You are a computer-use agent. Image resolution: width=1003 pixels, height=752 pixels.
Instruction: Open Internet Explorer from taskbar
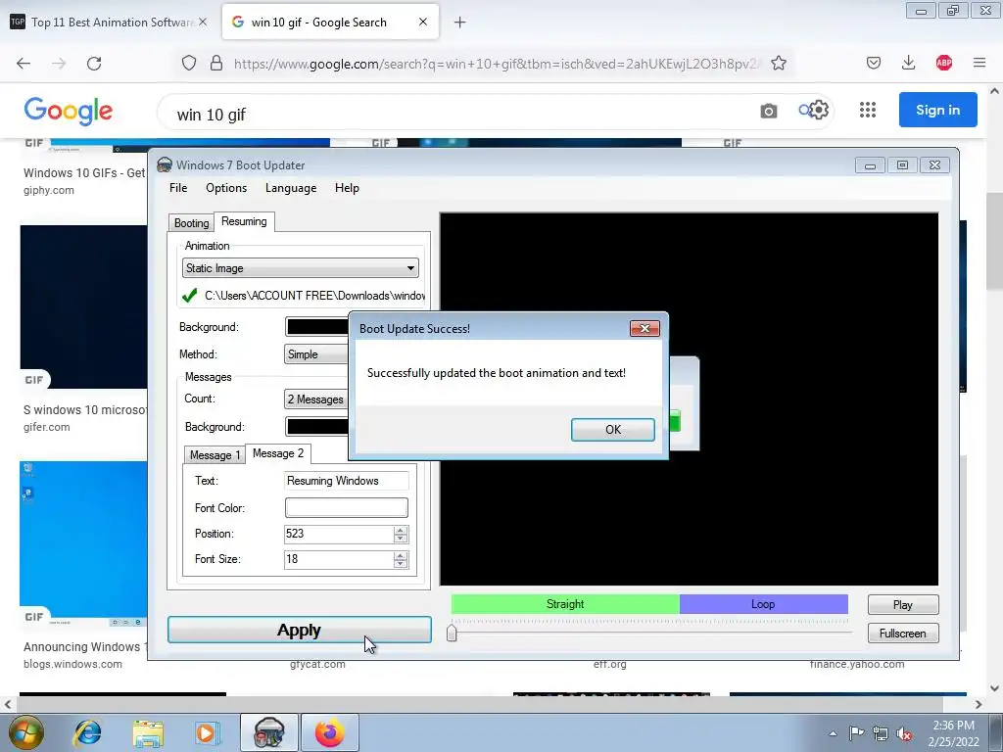click(x=87, y=732)
